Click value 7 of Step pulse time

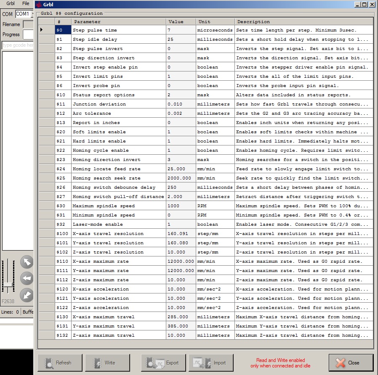181,30
